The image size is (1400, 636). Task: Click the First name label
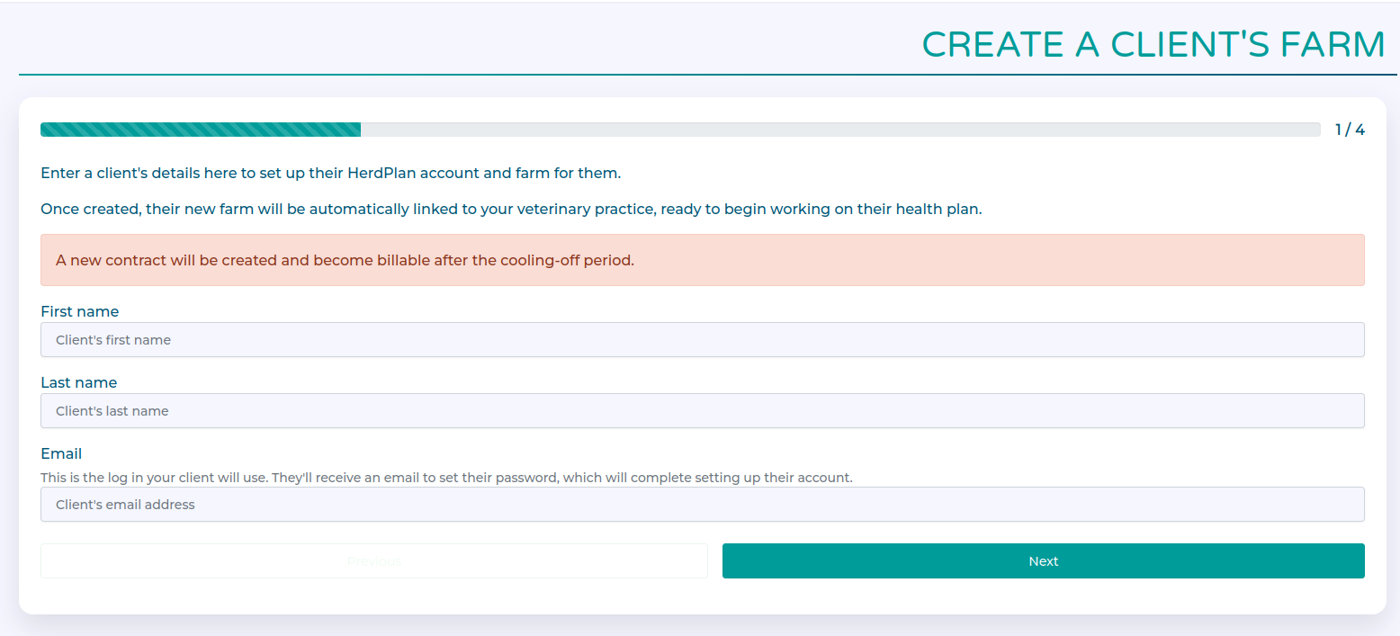80,311
